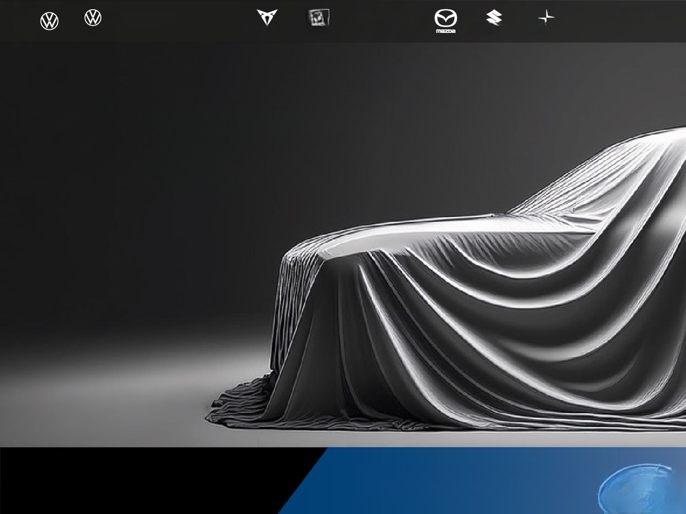This screenshot has width=686, height=514.
Task: Click the dark backdrop left of the car
Action: (129, 180)
